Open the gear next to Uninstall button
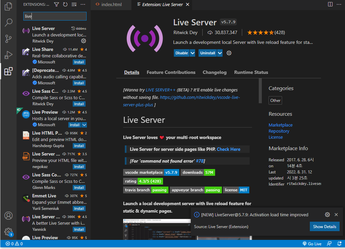 pyautogui.click(x=229, y=53)
